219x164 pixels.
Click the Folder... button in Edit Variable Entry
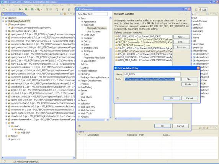[190, 84]
